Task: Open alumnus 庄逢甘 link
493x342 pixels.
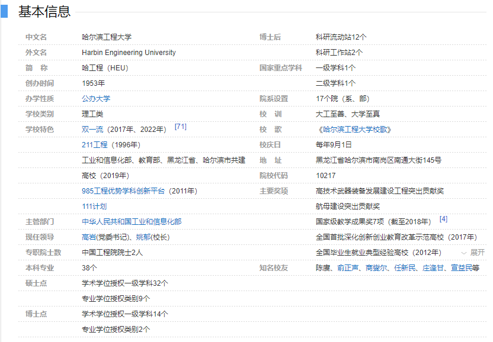Action: click(433, 268)
